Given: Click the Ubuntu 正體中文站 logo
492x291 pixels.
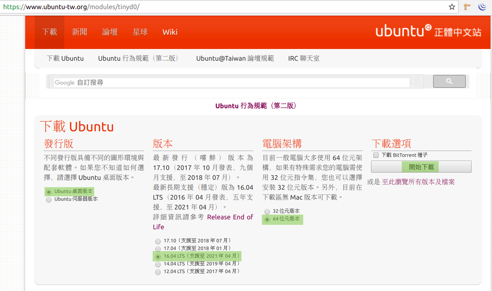Looking at the screenshot, I should tap(428, 31).
